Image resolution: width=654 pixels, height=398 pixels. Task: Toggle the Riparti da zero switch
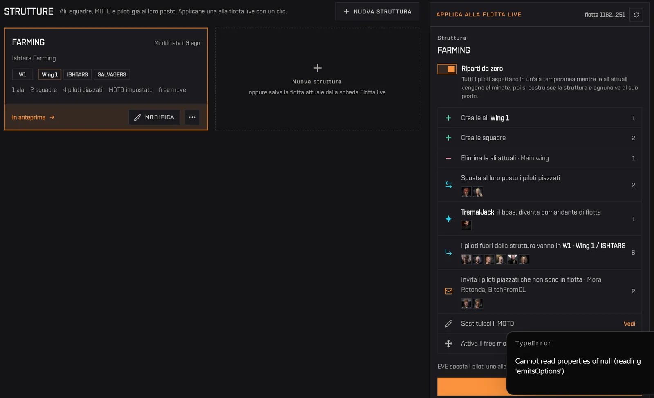tap(447, 69)
